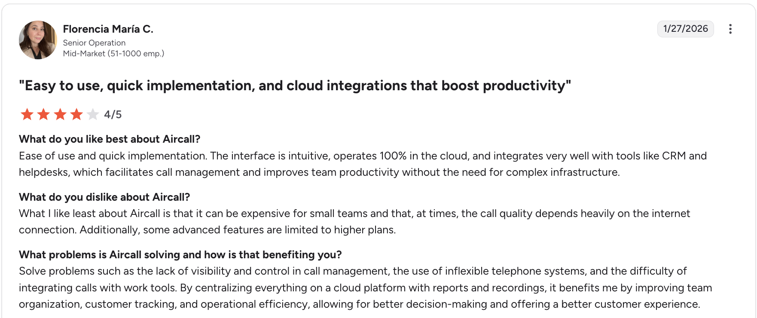The image size is (757, 318).
Task: Click the "Mid-Market (51-1000 emp.)" company size
Action: (113, 53)
